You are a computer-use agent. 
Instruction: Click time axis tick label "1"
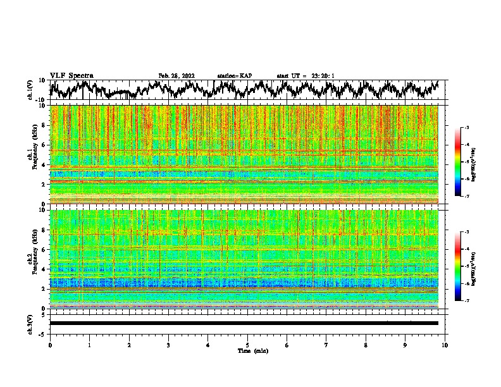click(89, 345)
